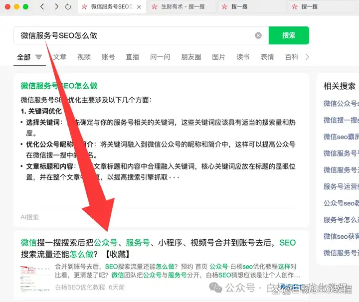Click the browser forward arrow
This screenshot has width=359, height=302.
56,6
